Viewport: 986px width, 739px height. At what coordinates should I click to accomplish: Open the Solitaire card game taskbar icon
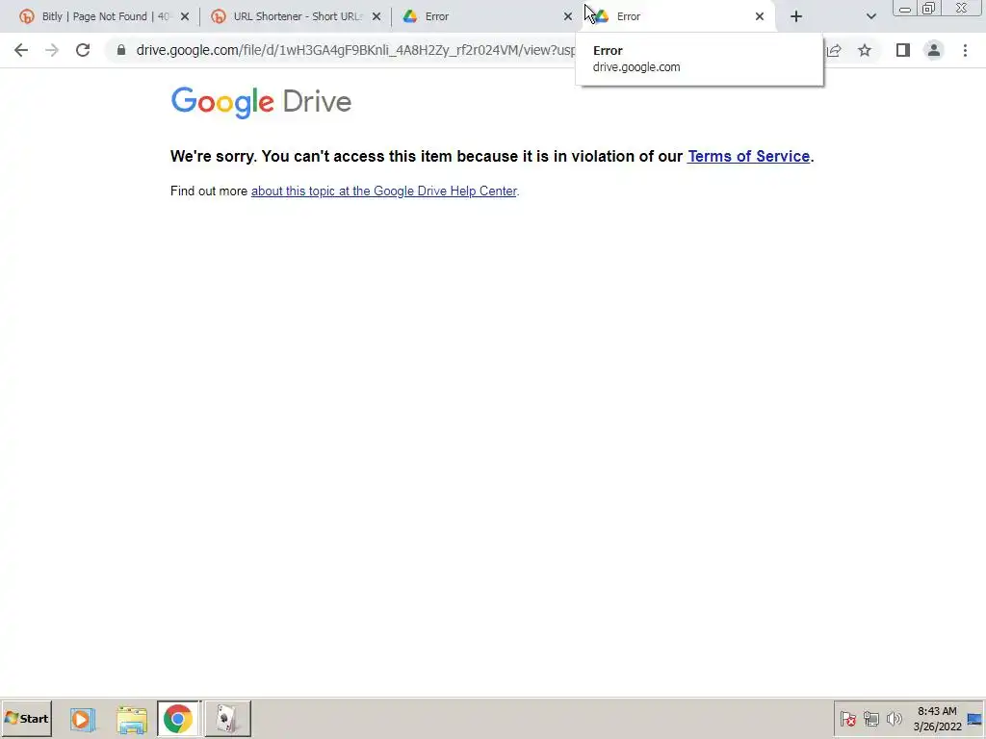tap(227, 718)
